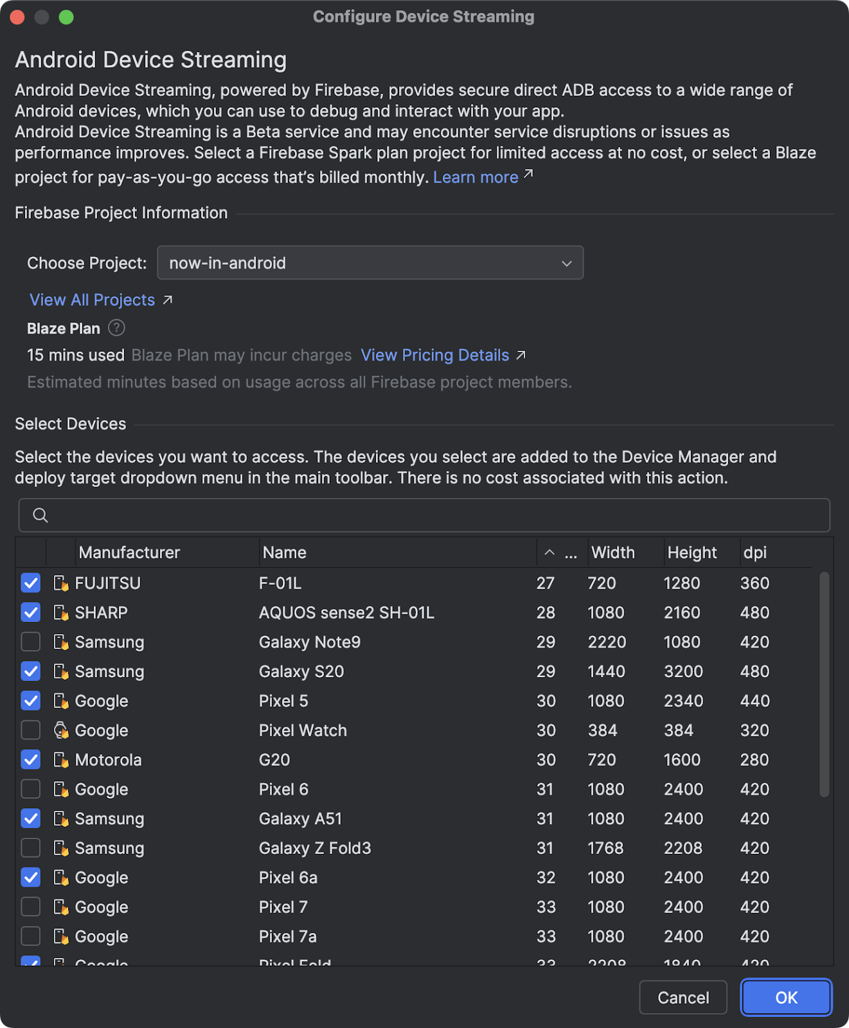Click the arrow icon beside View Pricing Details
Screen dimensions: 849x1028
coord(521,355)
